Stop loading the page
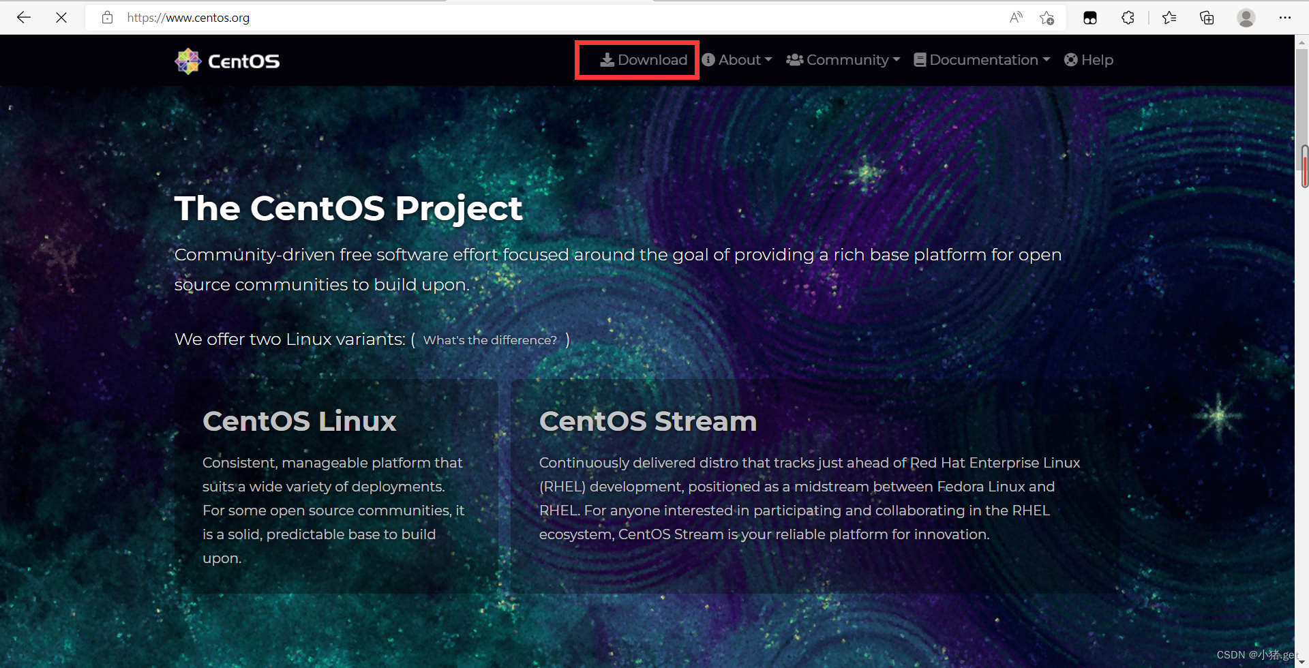1309x668 pixels. pyautogui.click(x=61, y=18)
